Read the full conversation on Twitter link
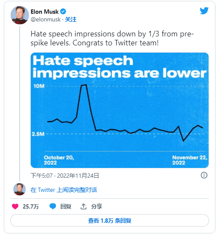Viewport: 218px width, 236px height. [64, 190]
